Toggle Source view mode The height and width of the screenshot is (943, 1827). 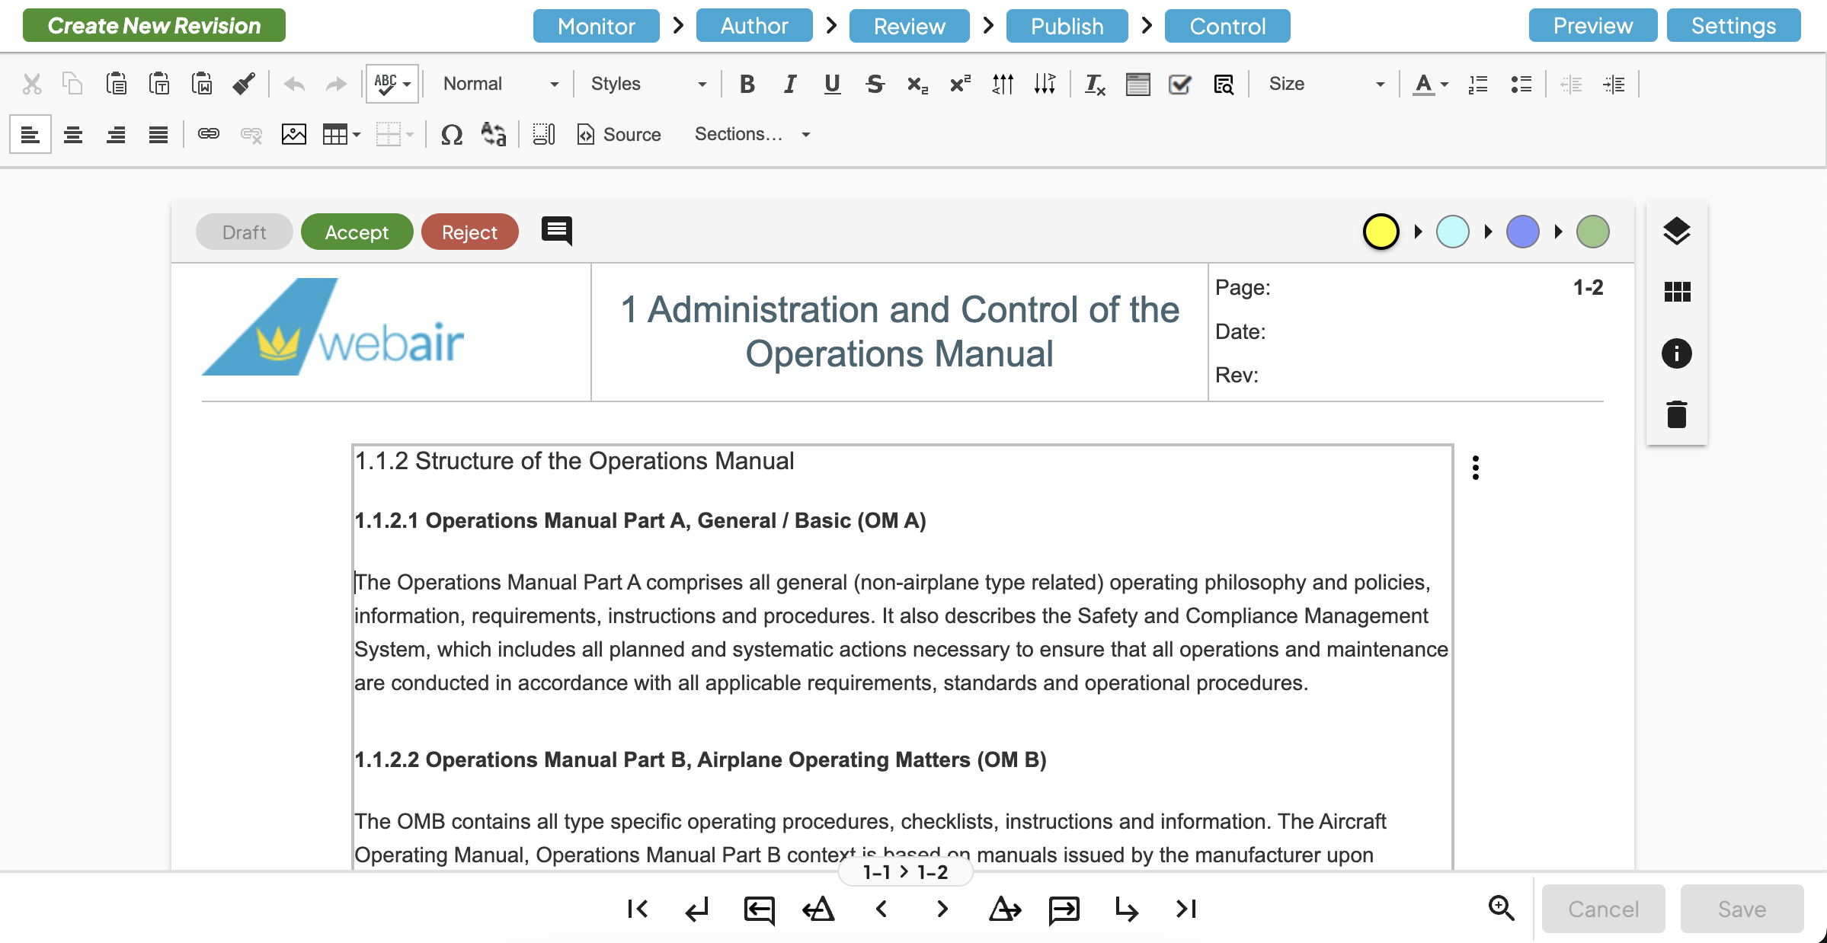619,135
